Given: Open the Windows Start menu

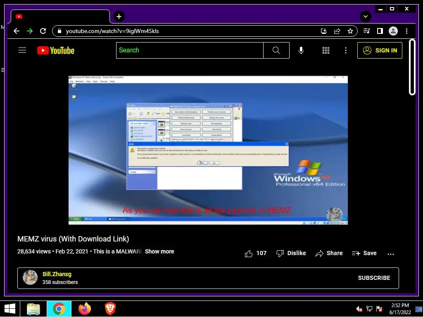Looking at the screenshot, I should [10, 309].
